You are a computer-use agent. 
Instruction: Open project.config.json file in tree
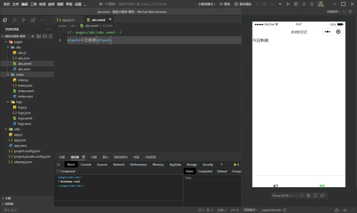tap(27, 151)
